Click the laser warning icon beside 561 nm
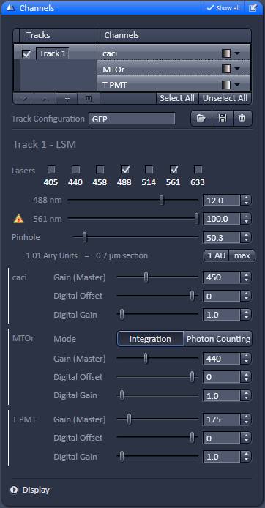This screenshot has height=508, width=265. (x=19, y=220)
